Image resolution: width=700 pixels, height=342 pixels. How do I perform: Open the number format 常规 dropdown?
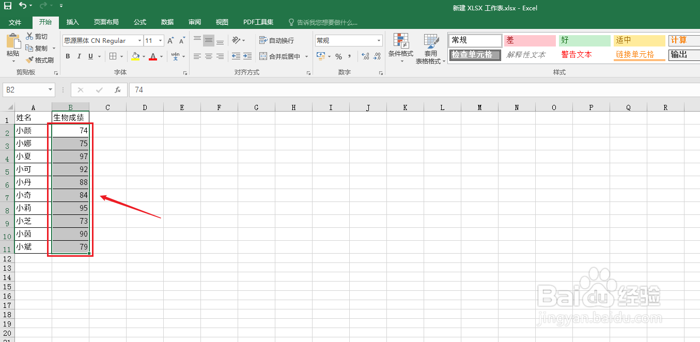(x=379, y=40)
